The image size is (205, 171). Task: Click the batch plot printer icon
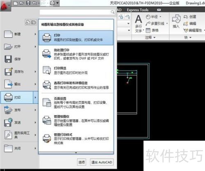pyautogui.click(x=47, y=54)
